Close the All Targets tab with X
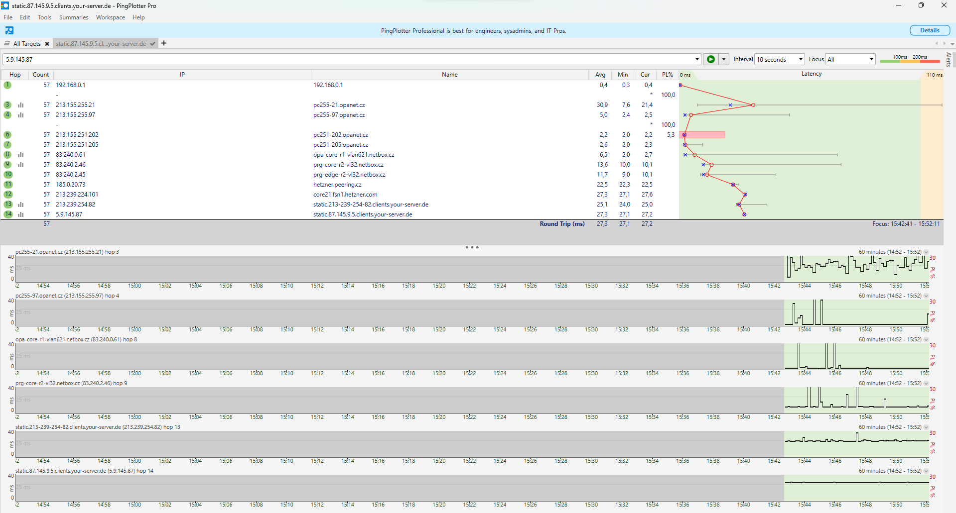Viewport: 956px width, 513px height. click(x=47, y=44)
